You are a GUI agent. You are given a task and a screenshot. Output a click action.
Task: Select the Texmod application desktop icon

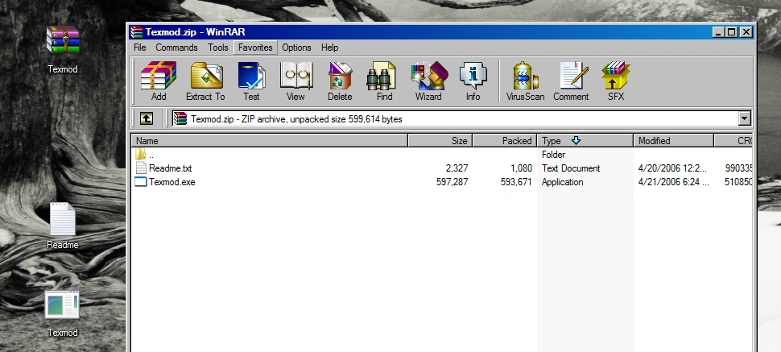pos(63,305)
